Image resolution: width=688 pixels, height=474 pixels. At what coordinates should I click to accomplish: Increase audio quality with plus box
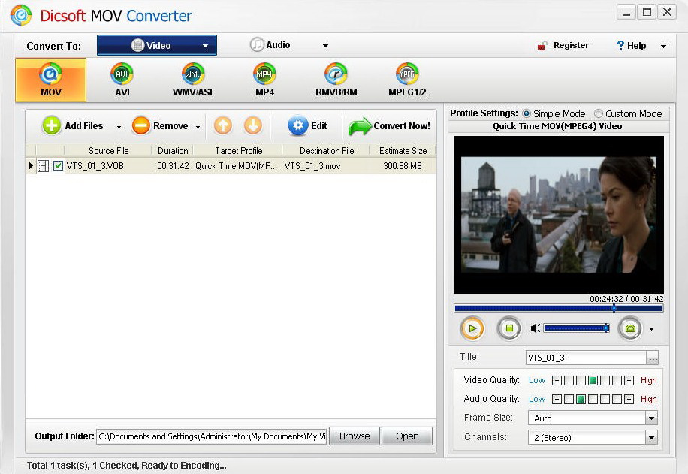(629, 400)
